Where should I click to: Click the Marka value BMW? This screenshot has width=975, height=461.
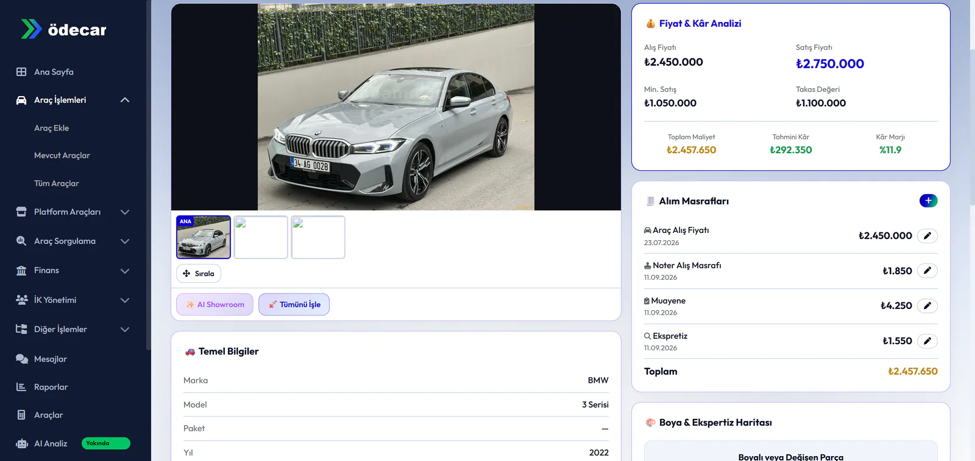click(598, 380)
